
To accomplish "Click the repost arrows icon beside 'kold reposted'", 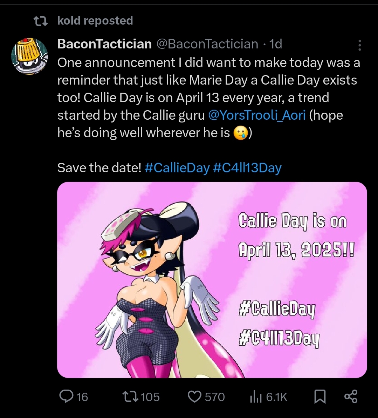I will 40,21.
